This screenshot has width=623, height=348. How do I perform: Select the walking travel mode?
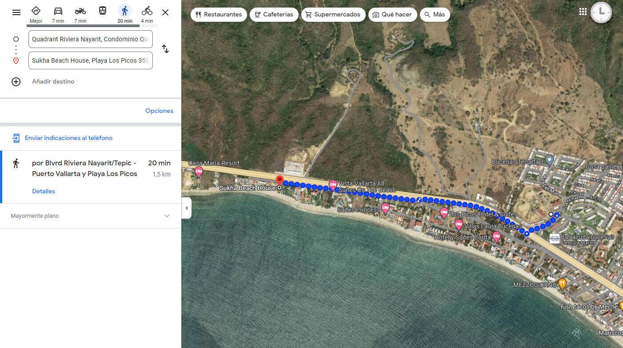pos(125,14)
